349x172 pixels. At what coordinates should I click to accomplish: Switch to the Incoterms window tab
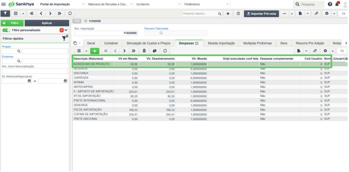click(143, 4)
